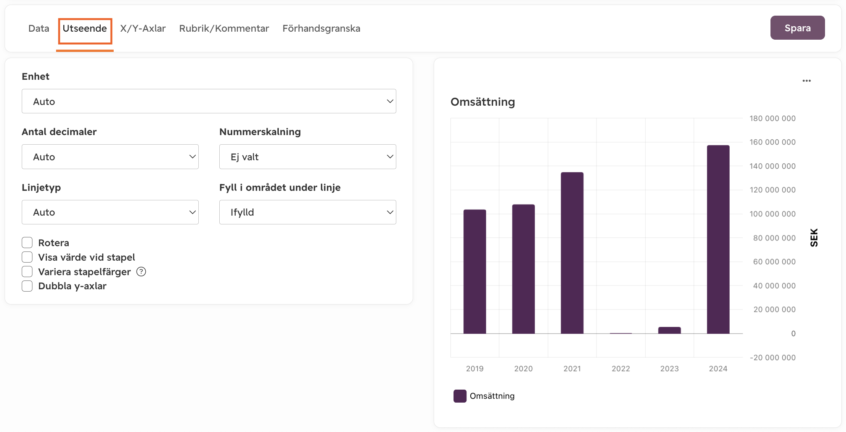Click the help icon beside Variera stapelfärger
Screen dimensions: 846x432
(x=141, y=272)
